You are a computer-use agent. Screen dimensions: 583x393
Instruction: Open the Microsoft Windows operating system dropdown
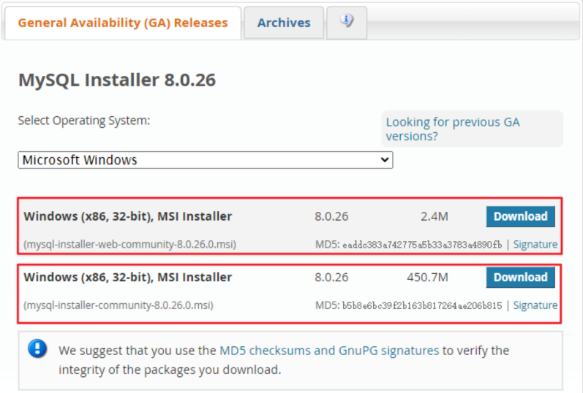coord(205,160)
